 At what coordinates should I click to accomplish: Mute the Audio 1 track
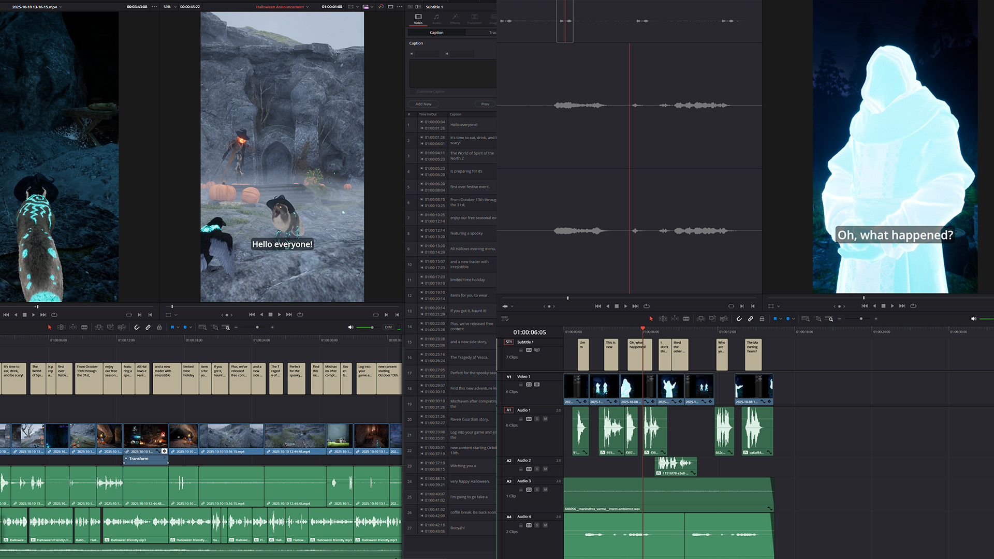click(545, 419)
